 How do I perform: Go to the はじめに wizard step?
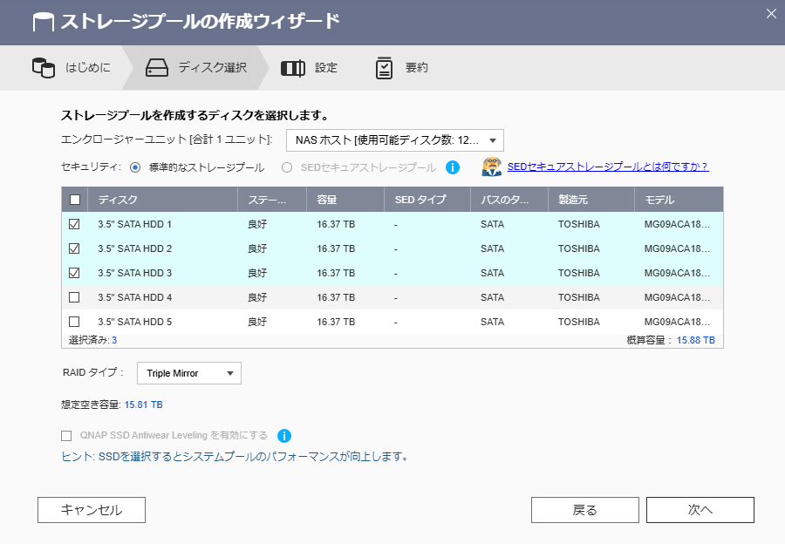coord(72,67)
